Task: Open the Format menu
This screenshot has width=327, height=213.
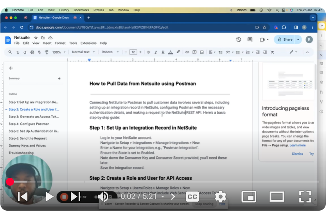Action: tap(60, 43)
